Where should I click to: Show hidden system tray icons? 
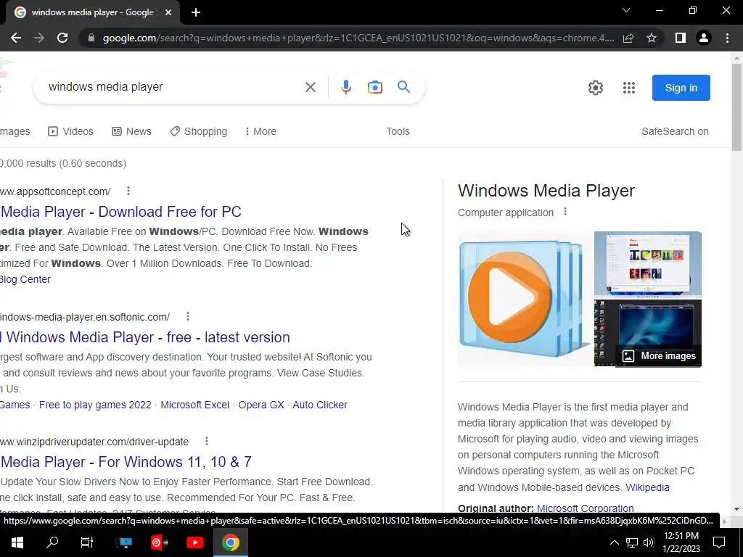(614, 542)
